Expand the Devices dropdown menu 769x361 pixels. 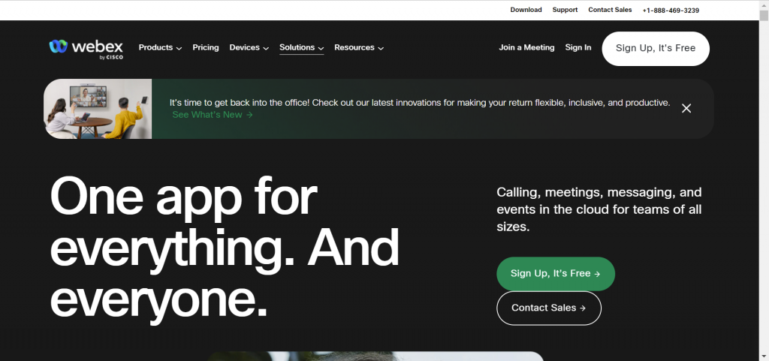click(249, 47)
